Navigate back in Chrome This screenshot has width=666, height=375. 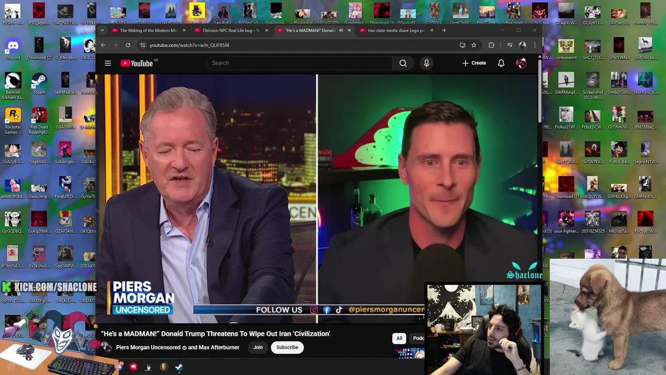point(103,45)
